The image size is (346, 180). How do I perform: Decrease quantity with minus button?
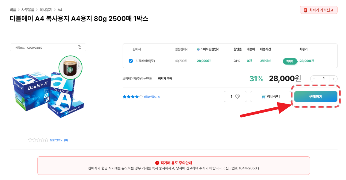314,79
